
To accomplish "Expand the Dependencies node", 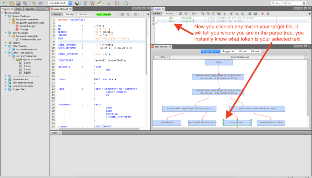I will tap(6, 79).
